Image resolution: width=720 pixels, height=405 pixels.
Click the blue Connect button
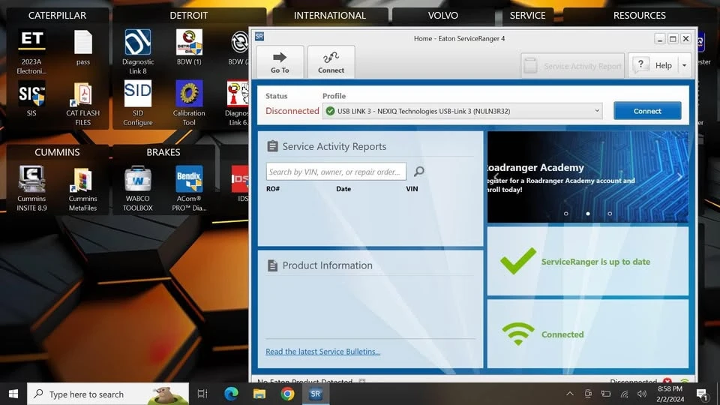coord(647,111)
